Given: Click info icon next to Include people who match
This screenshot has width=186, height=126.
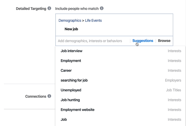Looking at the screenshot, I should pos(102,8).
